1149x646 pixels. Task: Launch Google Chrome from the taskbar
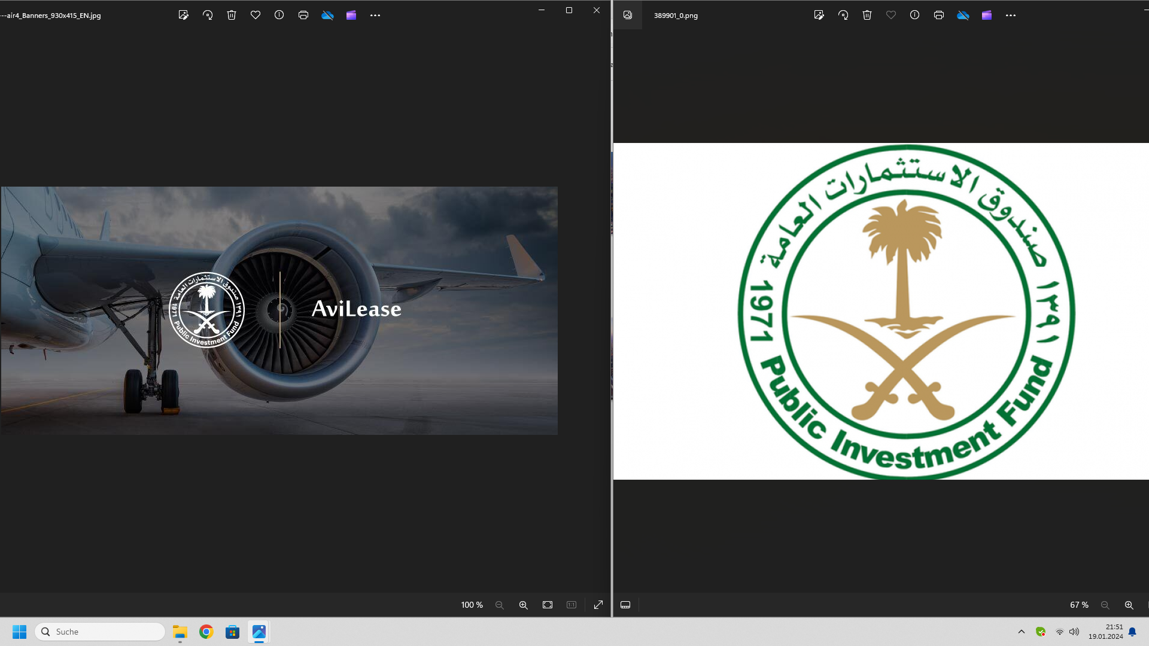[206, 632]
